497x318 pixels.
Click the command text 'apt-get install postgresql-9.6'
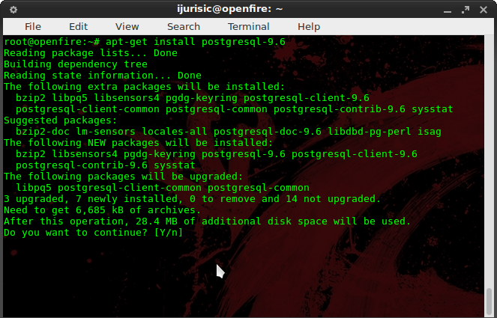[196, 42]
